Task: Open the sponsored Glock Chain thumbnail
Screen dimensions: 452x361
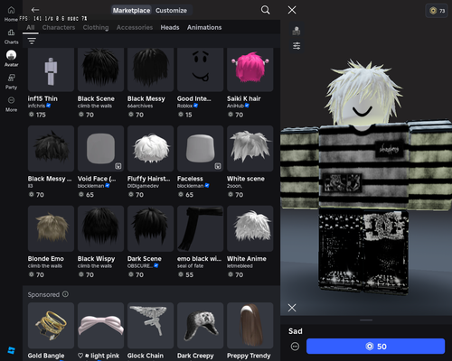Action: click(150, 326)
